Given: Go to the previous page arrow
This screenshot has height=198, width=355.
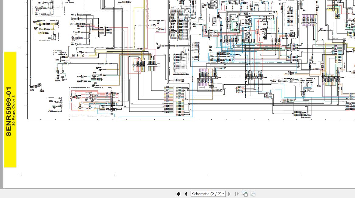Looking at the screenshot, I should 186,194.
